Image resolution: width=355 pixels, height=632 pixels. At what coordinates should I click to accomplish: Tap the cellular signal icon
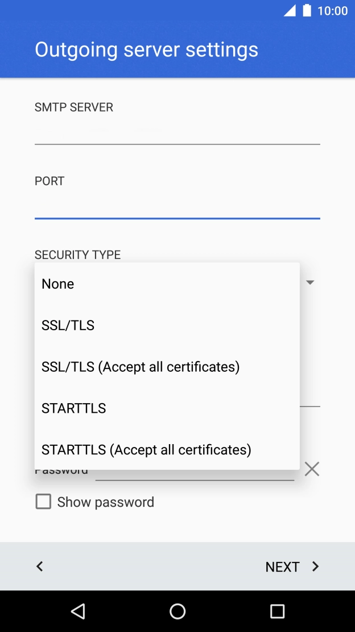click(290, 11)
